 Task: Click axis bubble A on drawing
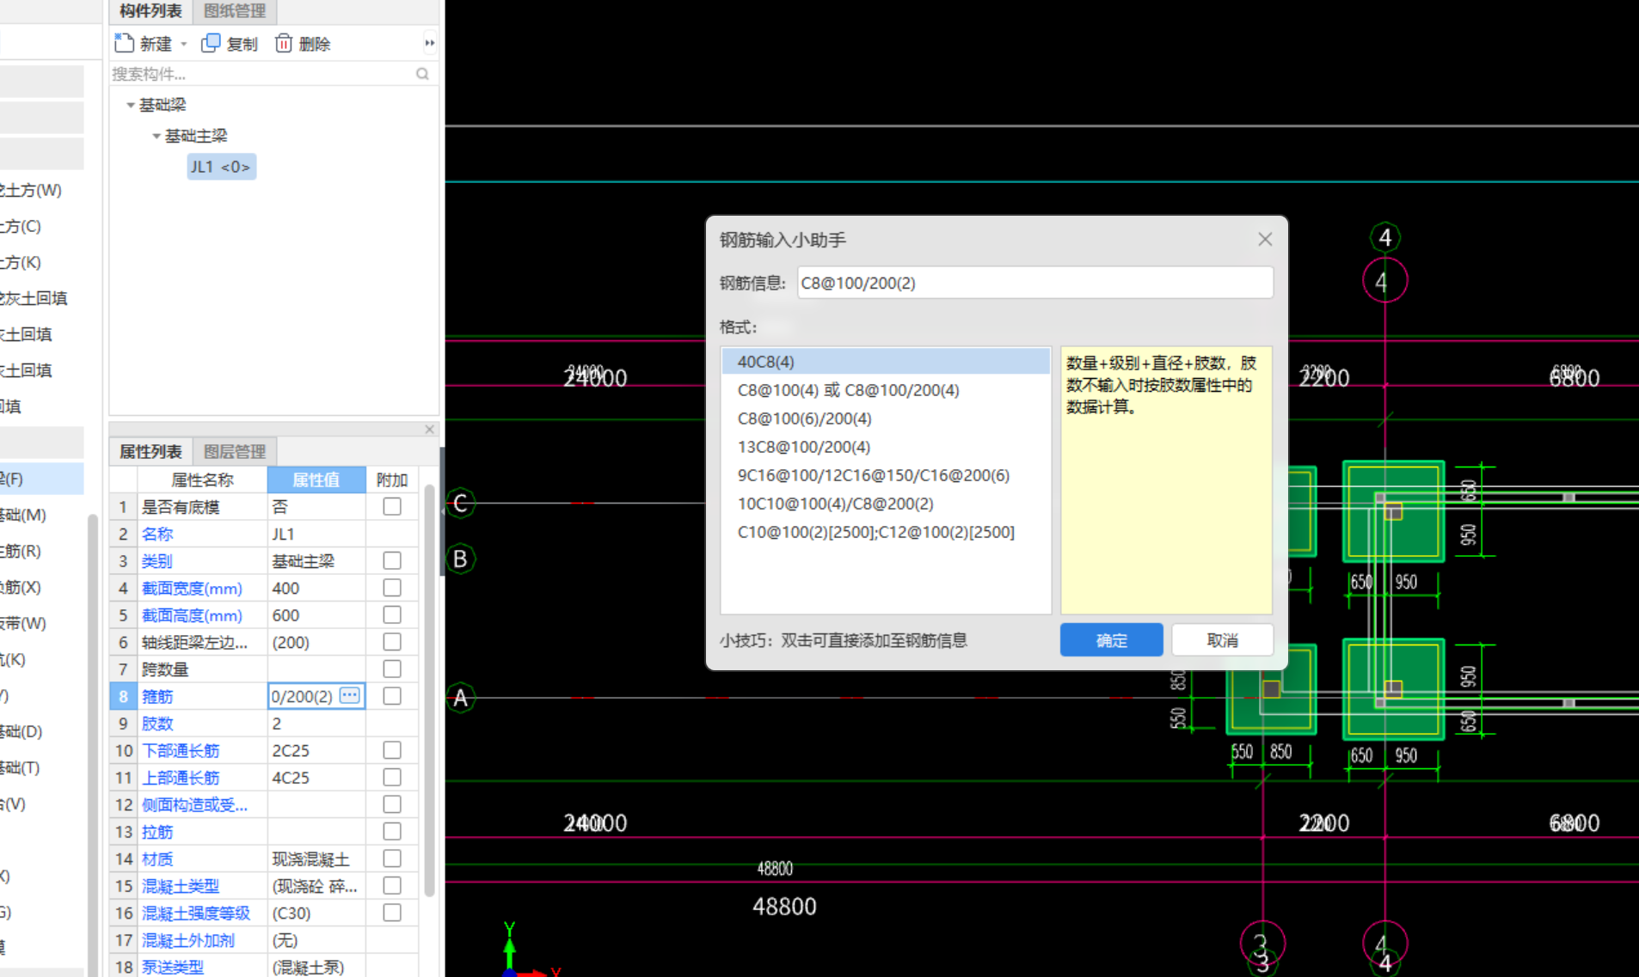tap(461, 697)
